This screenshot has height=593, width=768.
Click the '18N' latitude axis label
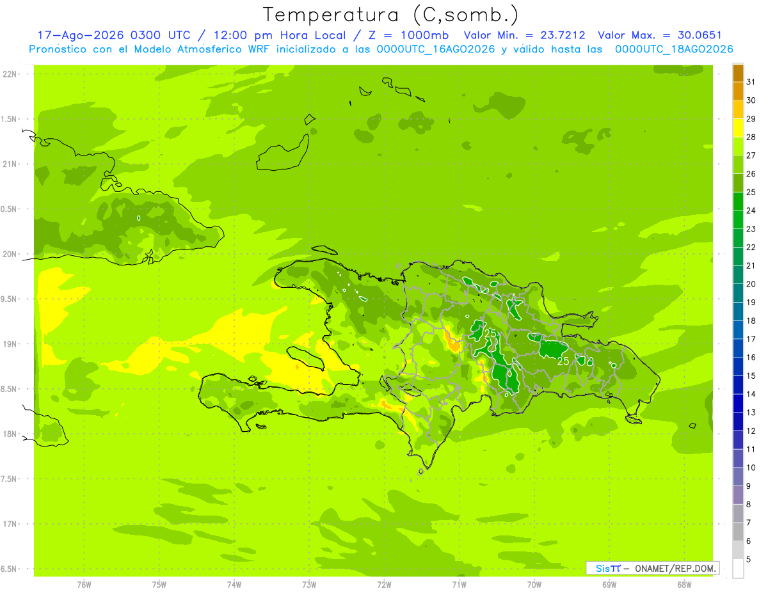pyautogui.click(x=10, y=434)
